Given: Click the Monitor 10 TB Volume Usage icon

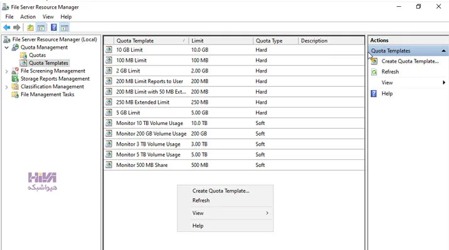Looking at the screenshot, I should pyautogui.click(x=109, y=123).
